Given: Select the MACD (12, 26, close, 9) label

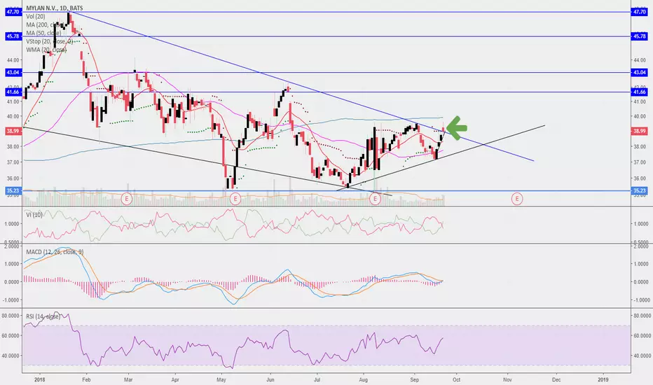Looking at the screenshot, I should point(55,252).
